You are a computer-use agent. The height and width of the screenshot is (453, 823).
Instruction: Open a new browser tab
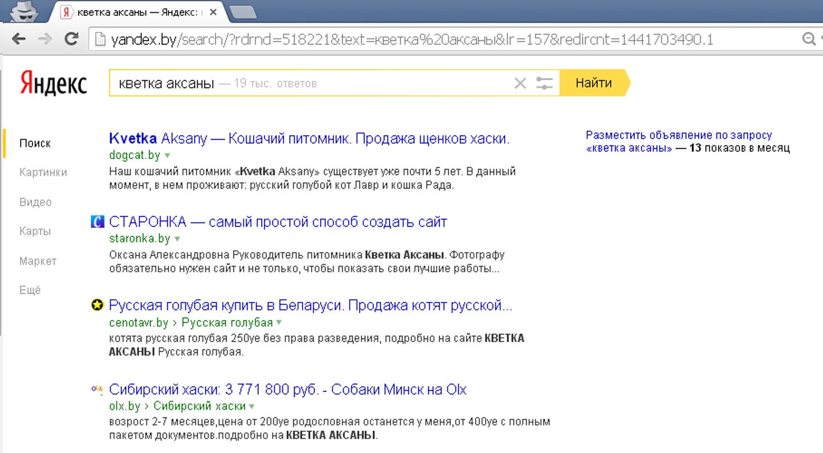click(243, 12)
